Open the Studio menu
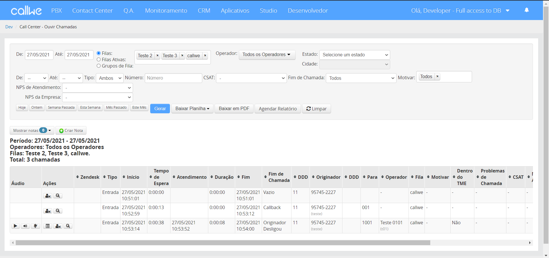Viewport: 549px width, 258px height. (x=268, y=11)
